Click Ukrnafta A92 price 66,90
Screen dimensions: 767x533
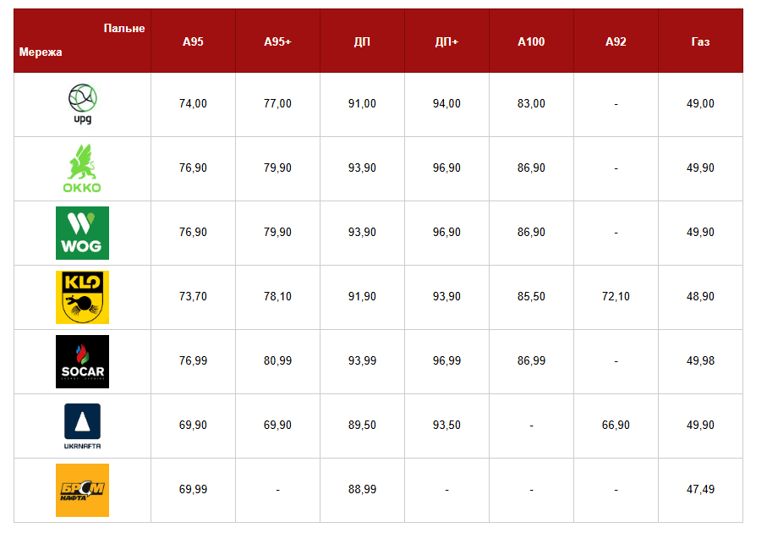tap(616, 426)
